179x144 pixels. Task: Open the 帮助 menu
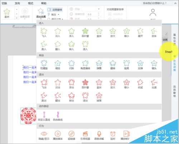coord(44,3)
